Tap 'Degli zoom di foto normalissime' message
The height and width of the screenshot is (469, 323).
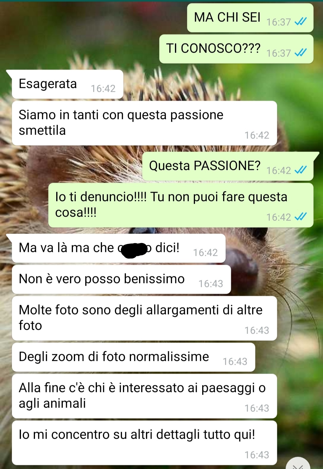(x=134, y=357)
